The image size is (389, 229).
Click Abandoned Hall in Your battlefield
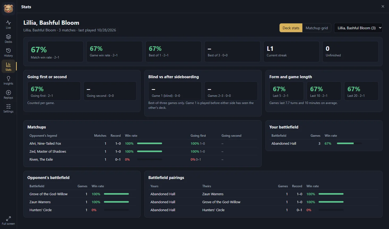tap(284, 143)
